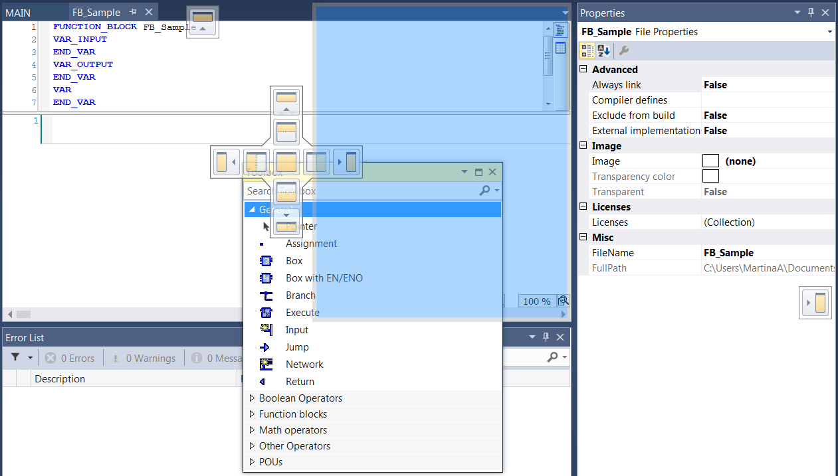
Task: Select the Box element in the Toolbox
Action: pos(294,261)
